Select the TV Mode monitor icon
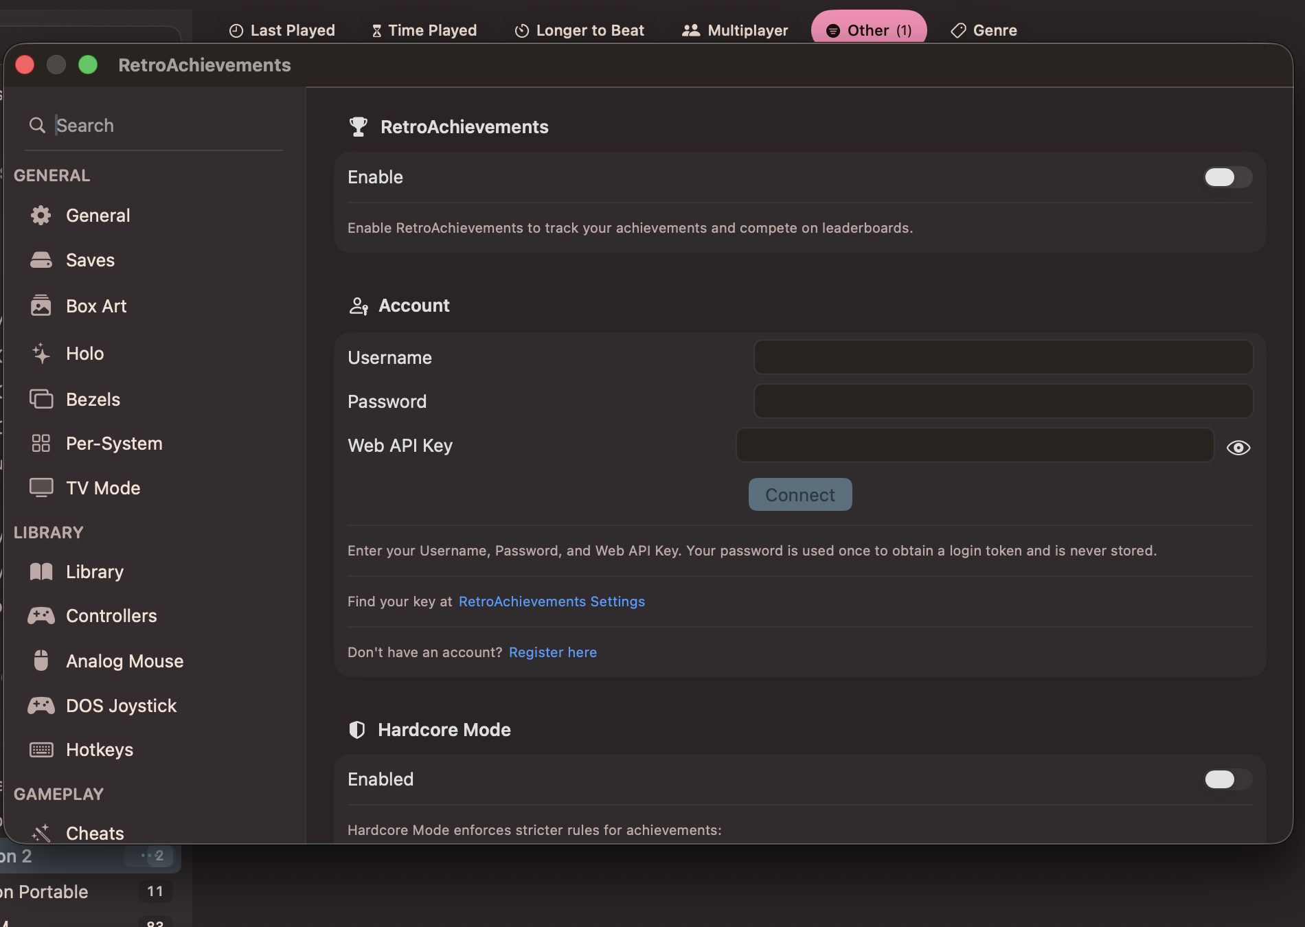 click(41, 488)
